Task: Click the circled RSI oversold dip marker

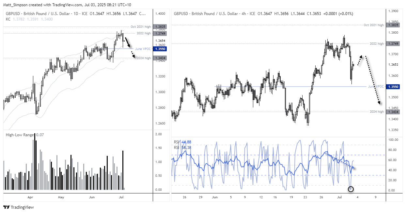Action: pos(351,189)
